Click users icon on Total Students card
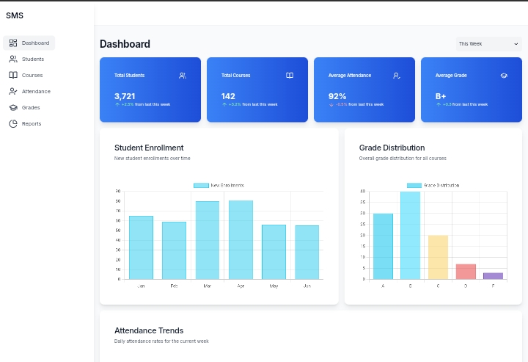Image resolution: width=528 pixels, height=362 pixels. pyautogui.click(x=183, y=75)
